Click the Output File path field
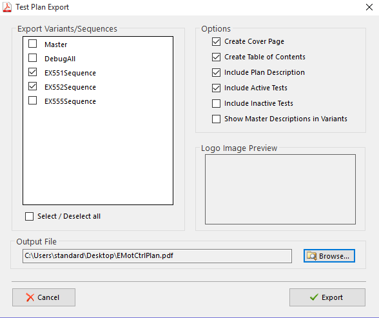The height and width of the screenshot is (318, 379). [x=157, y=256]
